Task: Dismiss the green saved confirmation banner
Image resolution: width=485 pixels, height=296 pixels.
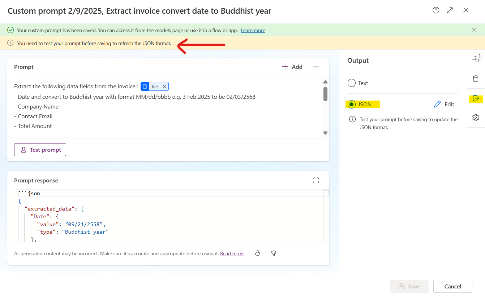Action: coord(474,30)
